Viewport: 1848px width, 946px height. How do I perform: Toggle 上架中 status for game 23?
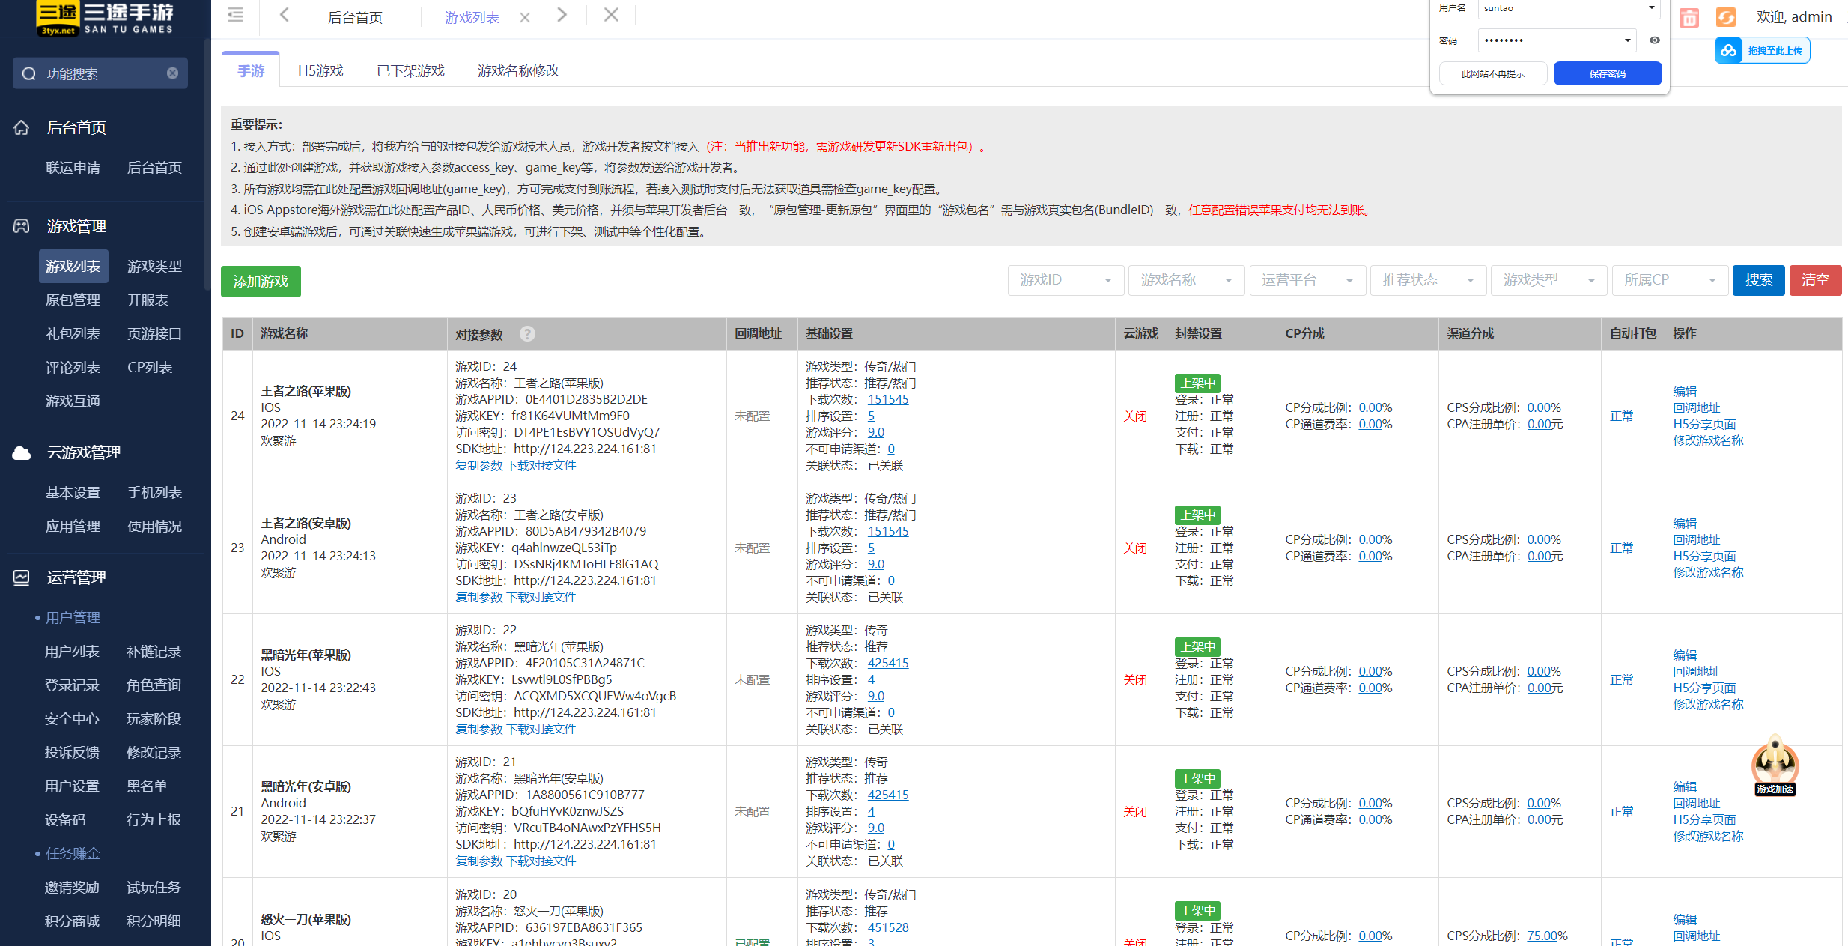tap(1197, 515)
